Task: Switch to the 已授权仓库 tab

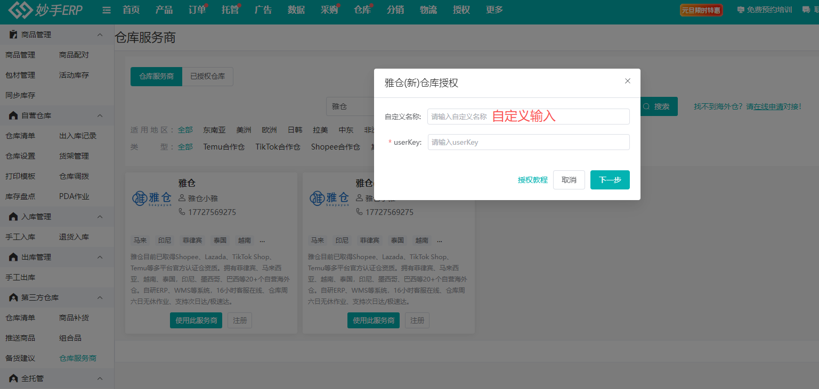Action: [x=207, y=77]
